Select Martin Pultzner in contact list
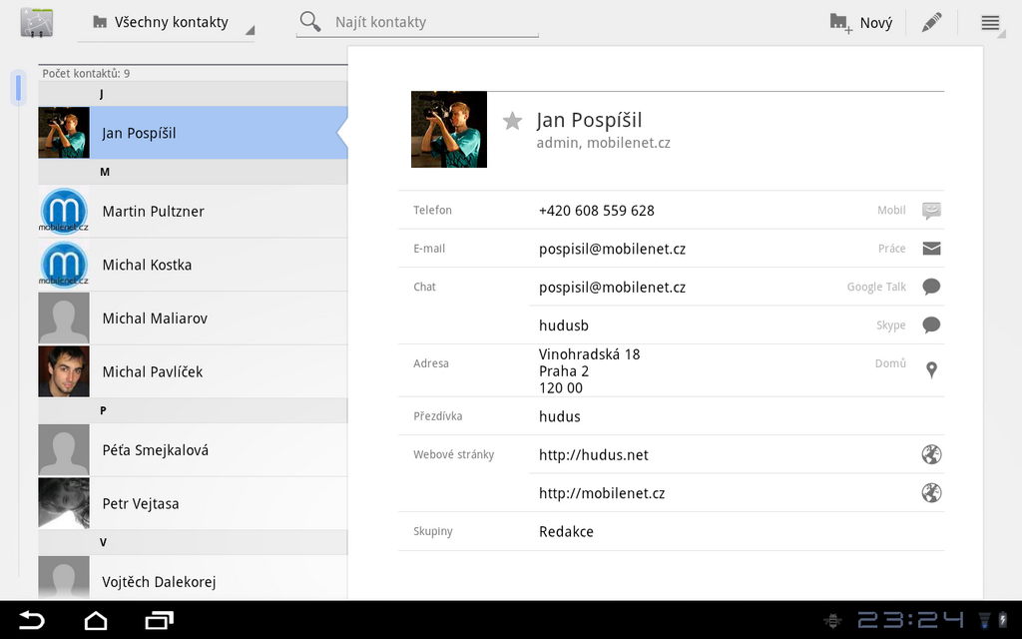This screenshot has height=639, width=1022. [193, 212]
